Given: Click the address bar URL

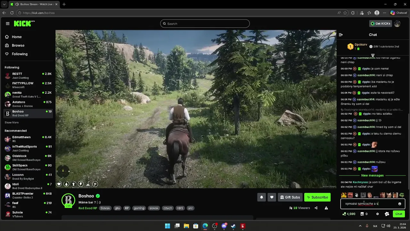Looking at the screenshot, I should point(39,13).
